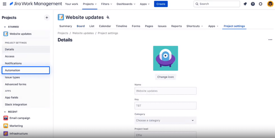Click the project avatar image
Viewport: 275px width, 138px height.
pos(165,58)
